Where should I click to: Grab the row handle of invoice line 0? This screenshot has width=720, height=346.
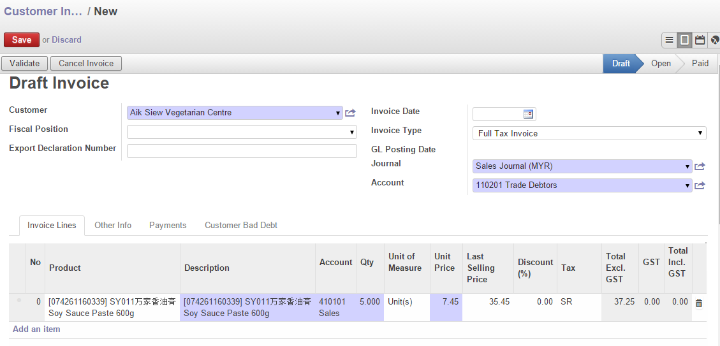tap(19, 301)
